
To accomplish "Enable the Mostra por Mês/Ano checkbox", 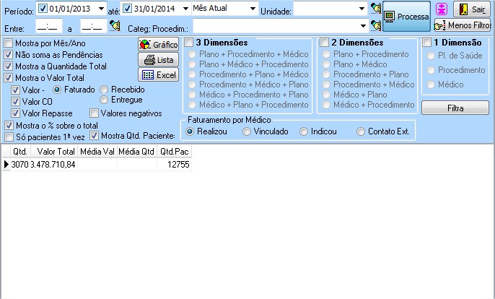I will pyautogui.click(x=9, y=44).
